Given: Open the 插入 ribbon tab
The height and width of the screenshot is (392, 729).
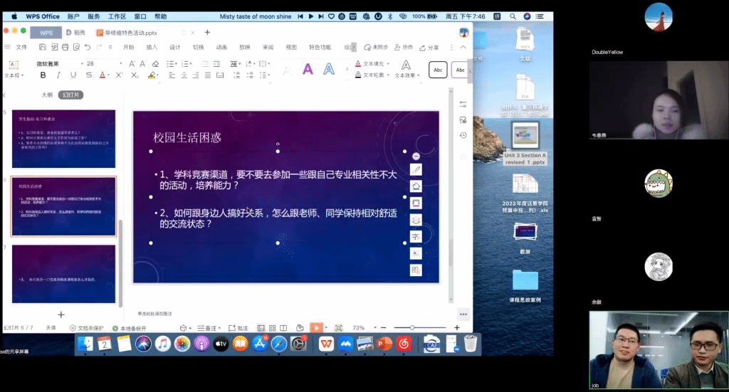Looking at the screenshot, I should (x=152, y=47).
